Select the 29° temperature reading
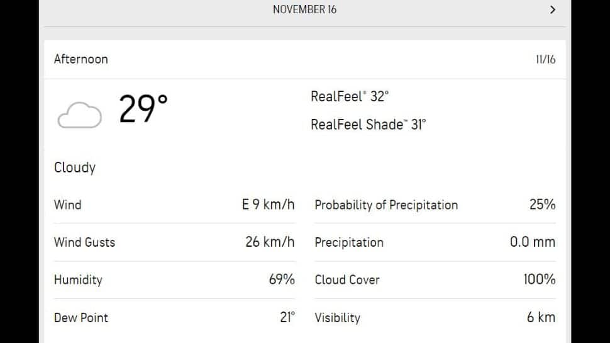This screenshot has width=610, height=343. pyautogui.click(x=143, y=109)
